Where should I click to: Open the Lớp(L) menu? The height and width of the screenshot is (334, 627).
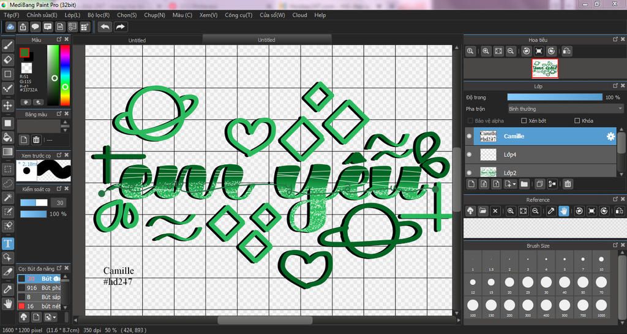tap(72, 15)
